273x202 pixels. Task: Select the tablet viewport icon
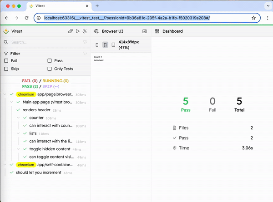113,45
